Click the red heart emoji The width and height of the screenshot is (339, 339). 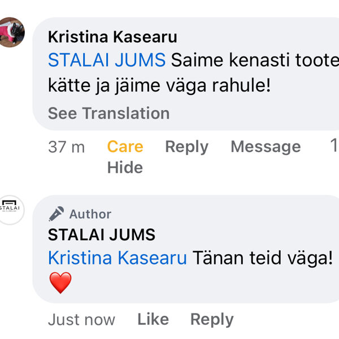coord(60,282)
